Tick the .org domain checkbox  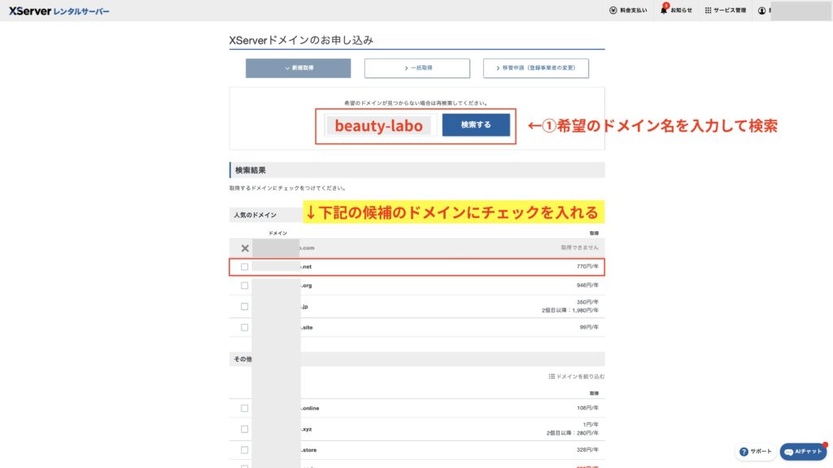click(245, 286)
